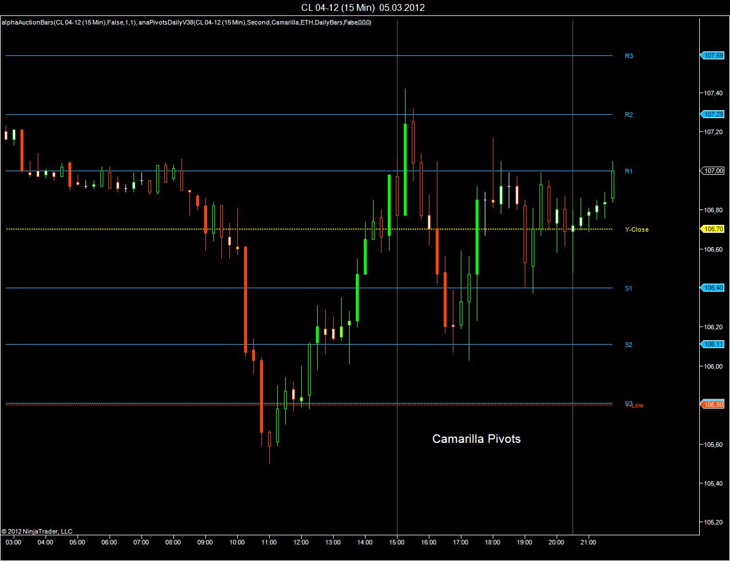Click the R3 price marker 107,59
Image resolution: width=730 pixels, height=561 pixels.
point(713,55)
